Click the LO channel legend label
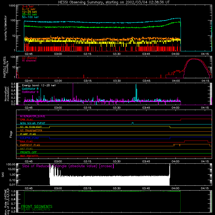Viewport: 215px width, 215px height. tap(30, 58)
